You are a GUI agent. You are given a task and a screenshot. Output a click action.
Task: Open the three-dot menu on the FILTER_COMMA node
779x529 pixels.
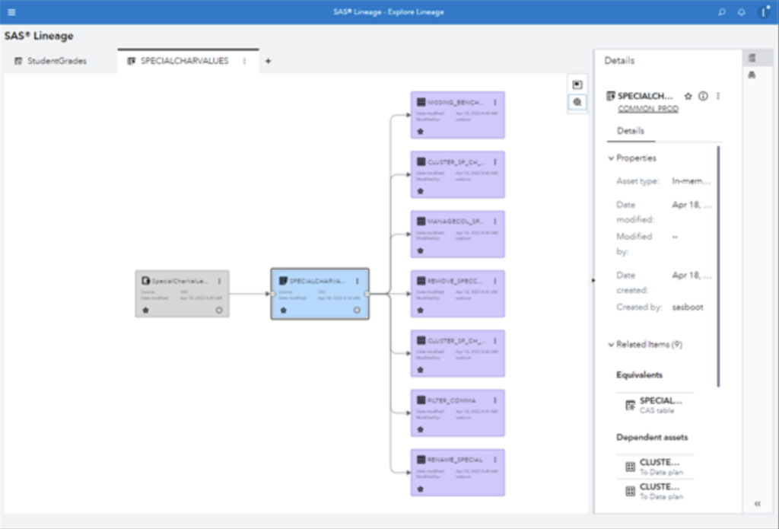click(x=494, y=400)
